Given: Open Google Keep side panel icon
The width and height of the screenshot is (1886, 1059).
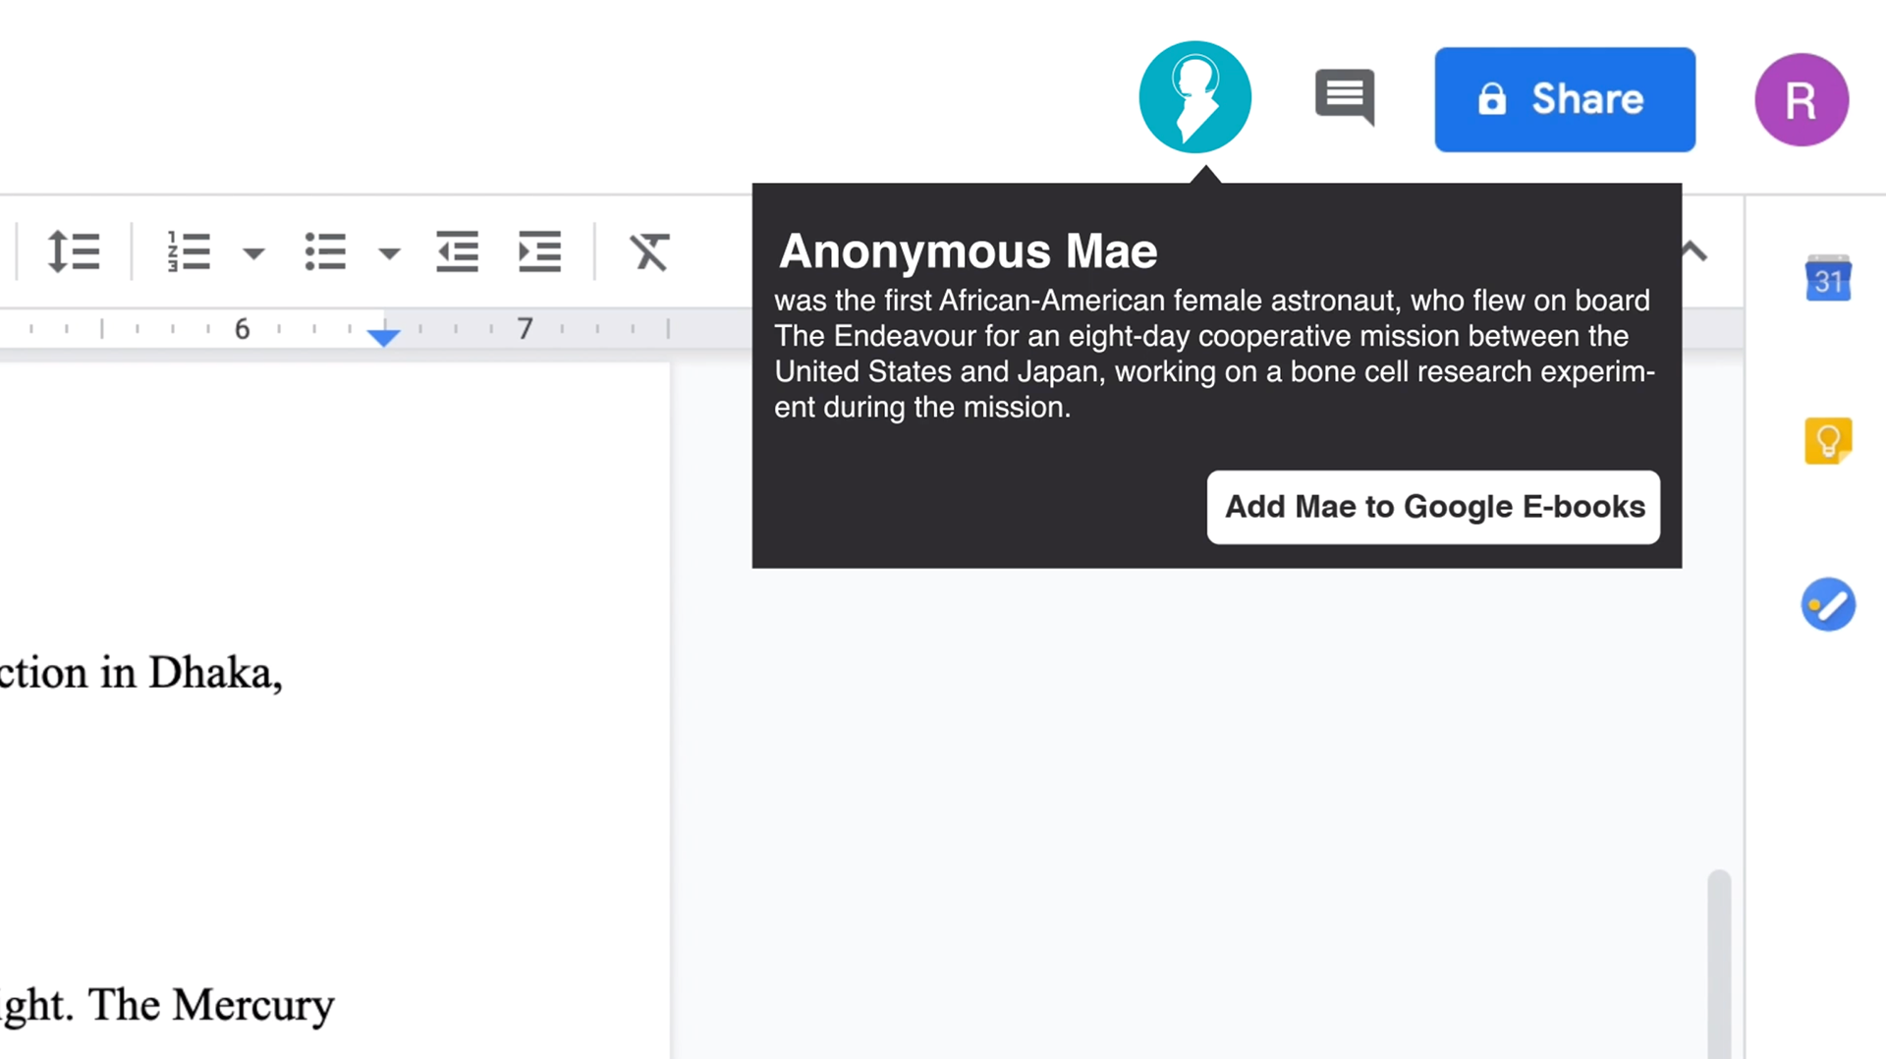Looking at the screenshot, I should tap(1828, 441).
